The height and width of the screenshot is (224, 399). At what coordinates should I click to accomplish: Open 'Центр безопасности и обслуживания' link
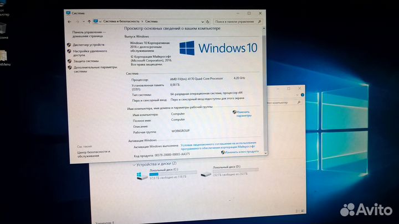pos(94,154)
